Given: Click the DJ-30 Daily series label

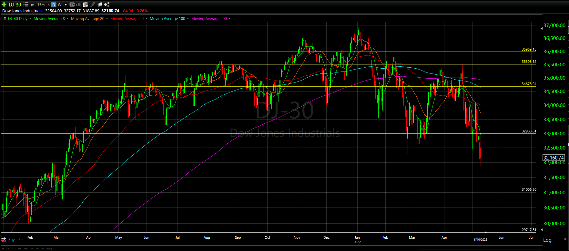Looking at the screenshot, I should (x=18, y=19).
